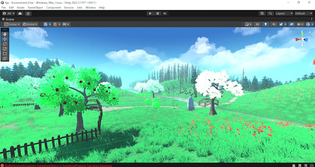Start Play mode
This screenshot has height=167, width=315.
(x=150, y=13)
